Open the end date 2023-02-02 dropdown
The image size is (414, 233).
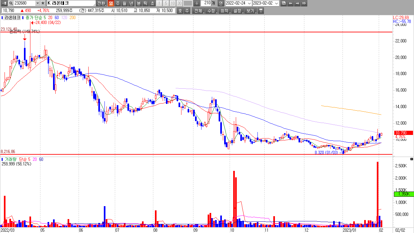coord(276,3)
